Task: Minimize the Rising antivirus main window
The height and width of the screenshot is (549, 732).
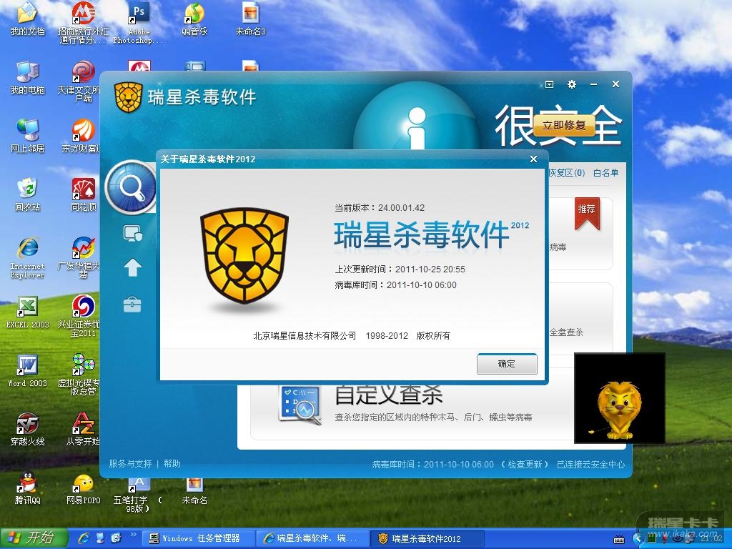Action: 593,84
